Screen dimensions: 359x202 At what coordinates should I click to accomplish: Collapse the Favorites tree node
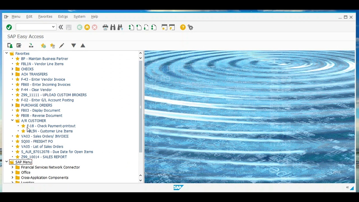tap(6, 53)
